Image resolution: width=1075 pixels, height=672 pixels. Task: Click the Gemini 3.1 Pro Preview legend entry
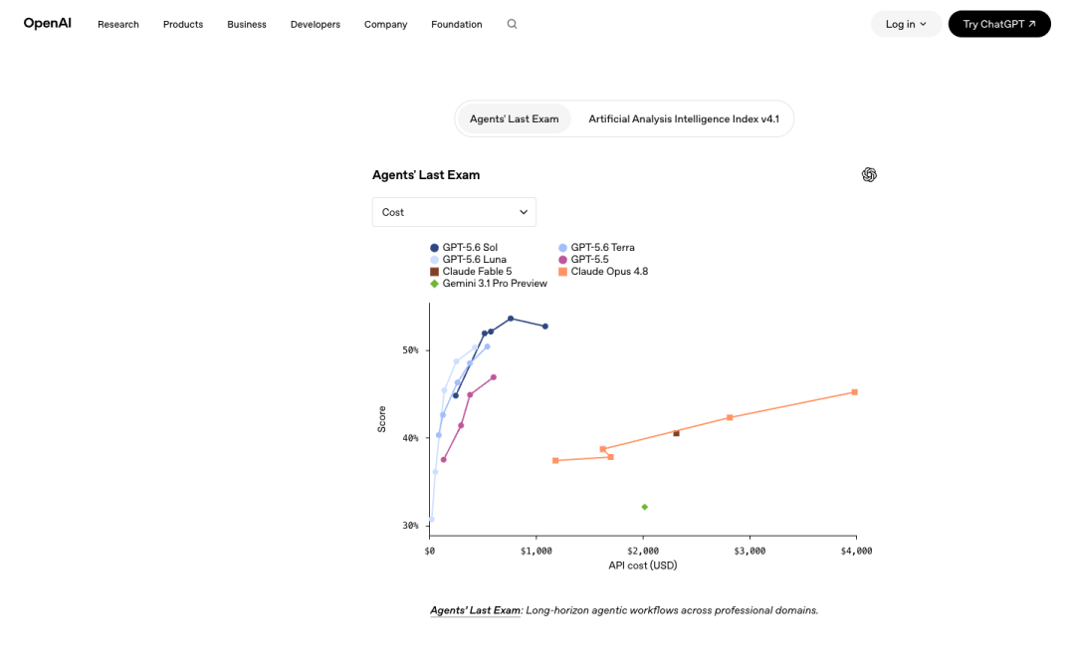[489, 284]
